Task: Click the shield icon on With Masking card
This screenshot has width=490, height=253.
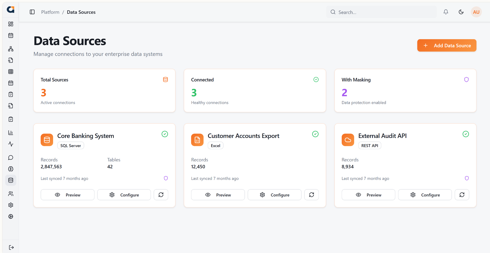Action: (x=466, y=80)
